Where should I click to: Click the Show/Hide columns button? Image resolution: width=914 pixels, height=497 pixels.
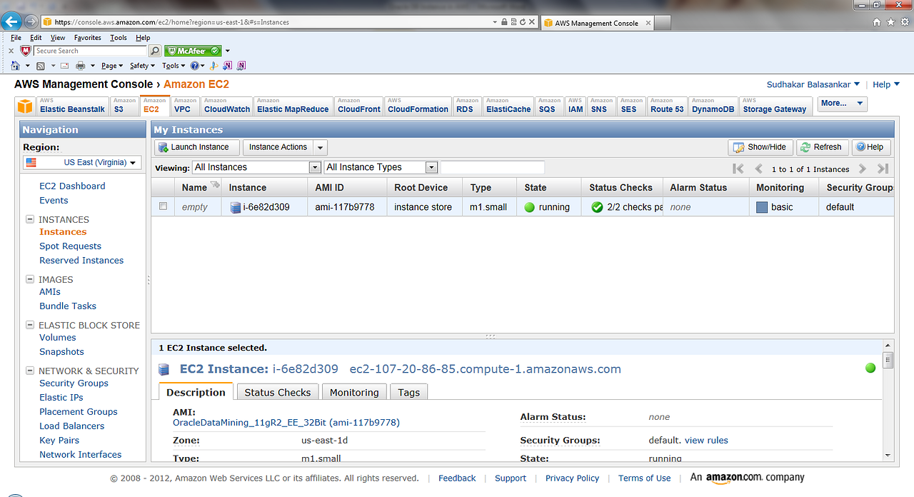pos(760,147)
